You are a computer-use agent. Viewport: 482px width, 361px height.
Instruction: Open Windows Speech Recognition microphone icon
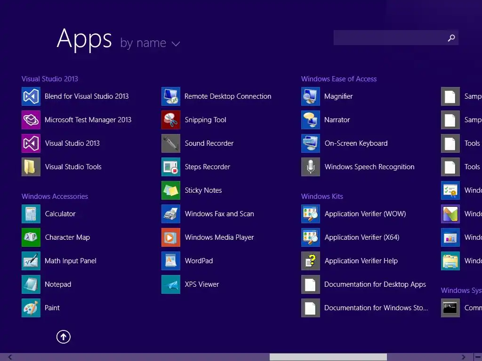311,167
